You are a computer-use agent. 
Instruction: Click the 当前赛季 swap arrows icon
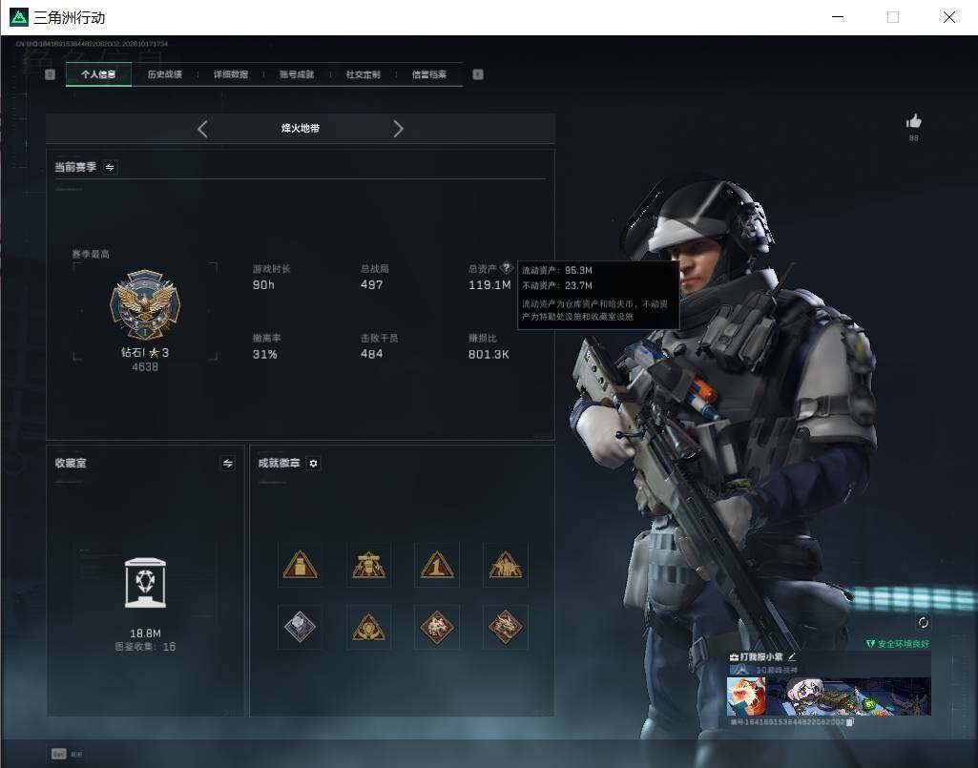click(110, 167)
